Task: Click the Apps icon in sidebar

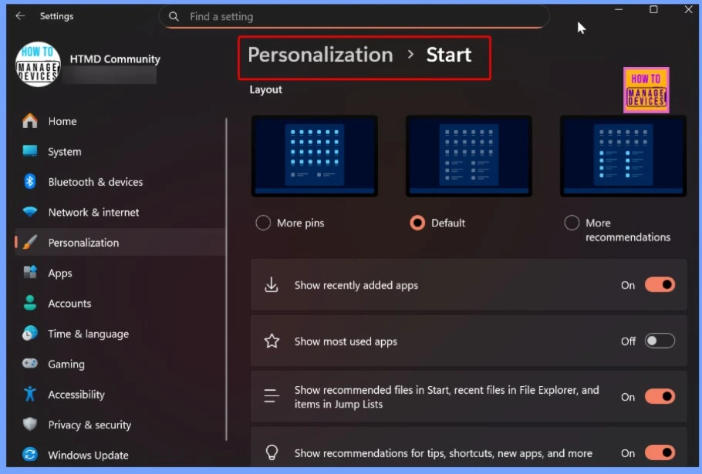Action: (30, 273)
